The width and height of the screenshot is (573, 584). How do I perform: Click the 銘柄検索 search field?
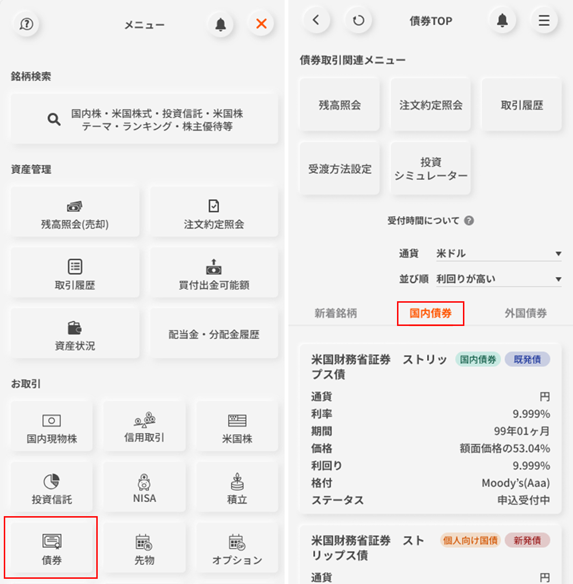[x=144, y=120]
